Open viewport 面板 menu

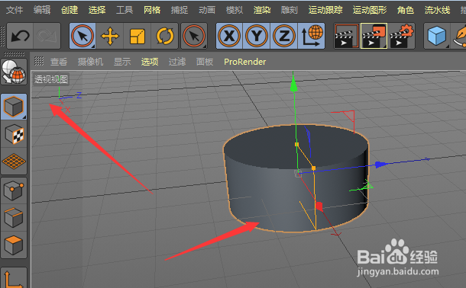(205, 62)
